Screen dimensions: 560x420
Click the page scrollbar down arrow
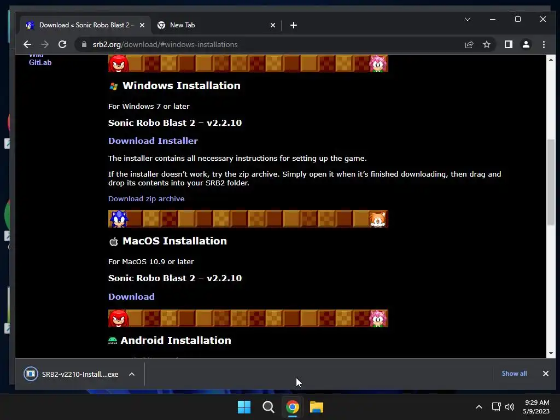coord(551,353)
